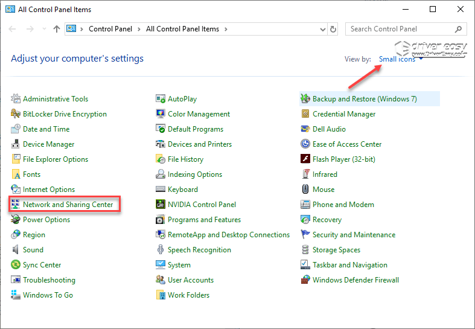Open Security and Maintenance

point(354,235)
